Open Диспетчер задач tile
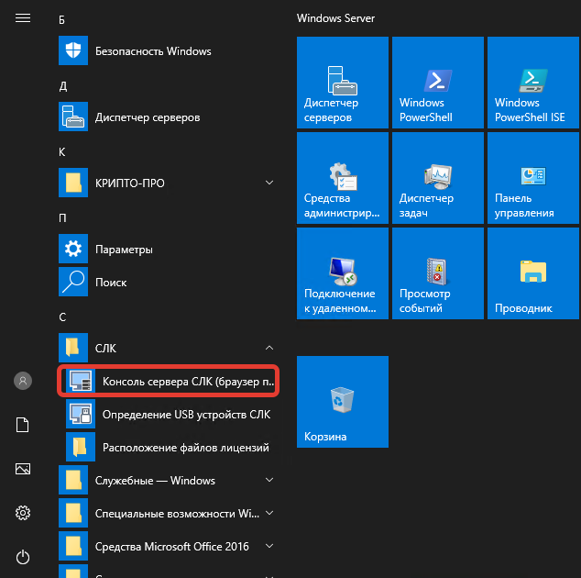 437,178
